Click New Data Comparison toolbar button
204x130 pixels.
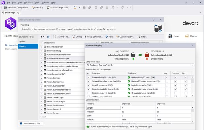[17, 8]
